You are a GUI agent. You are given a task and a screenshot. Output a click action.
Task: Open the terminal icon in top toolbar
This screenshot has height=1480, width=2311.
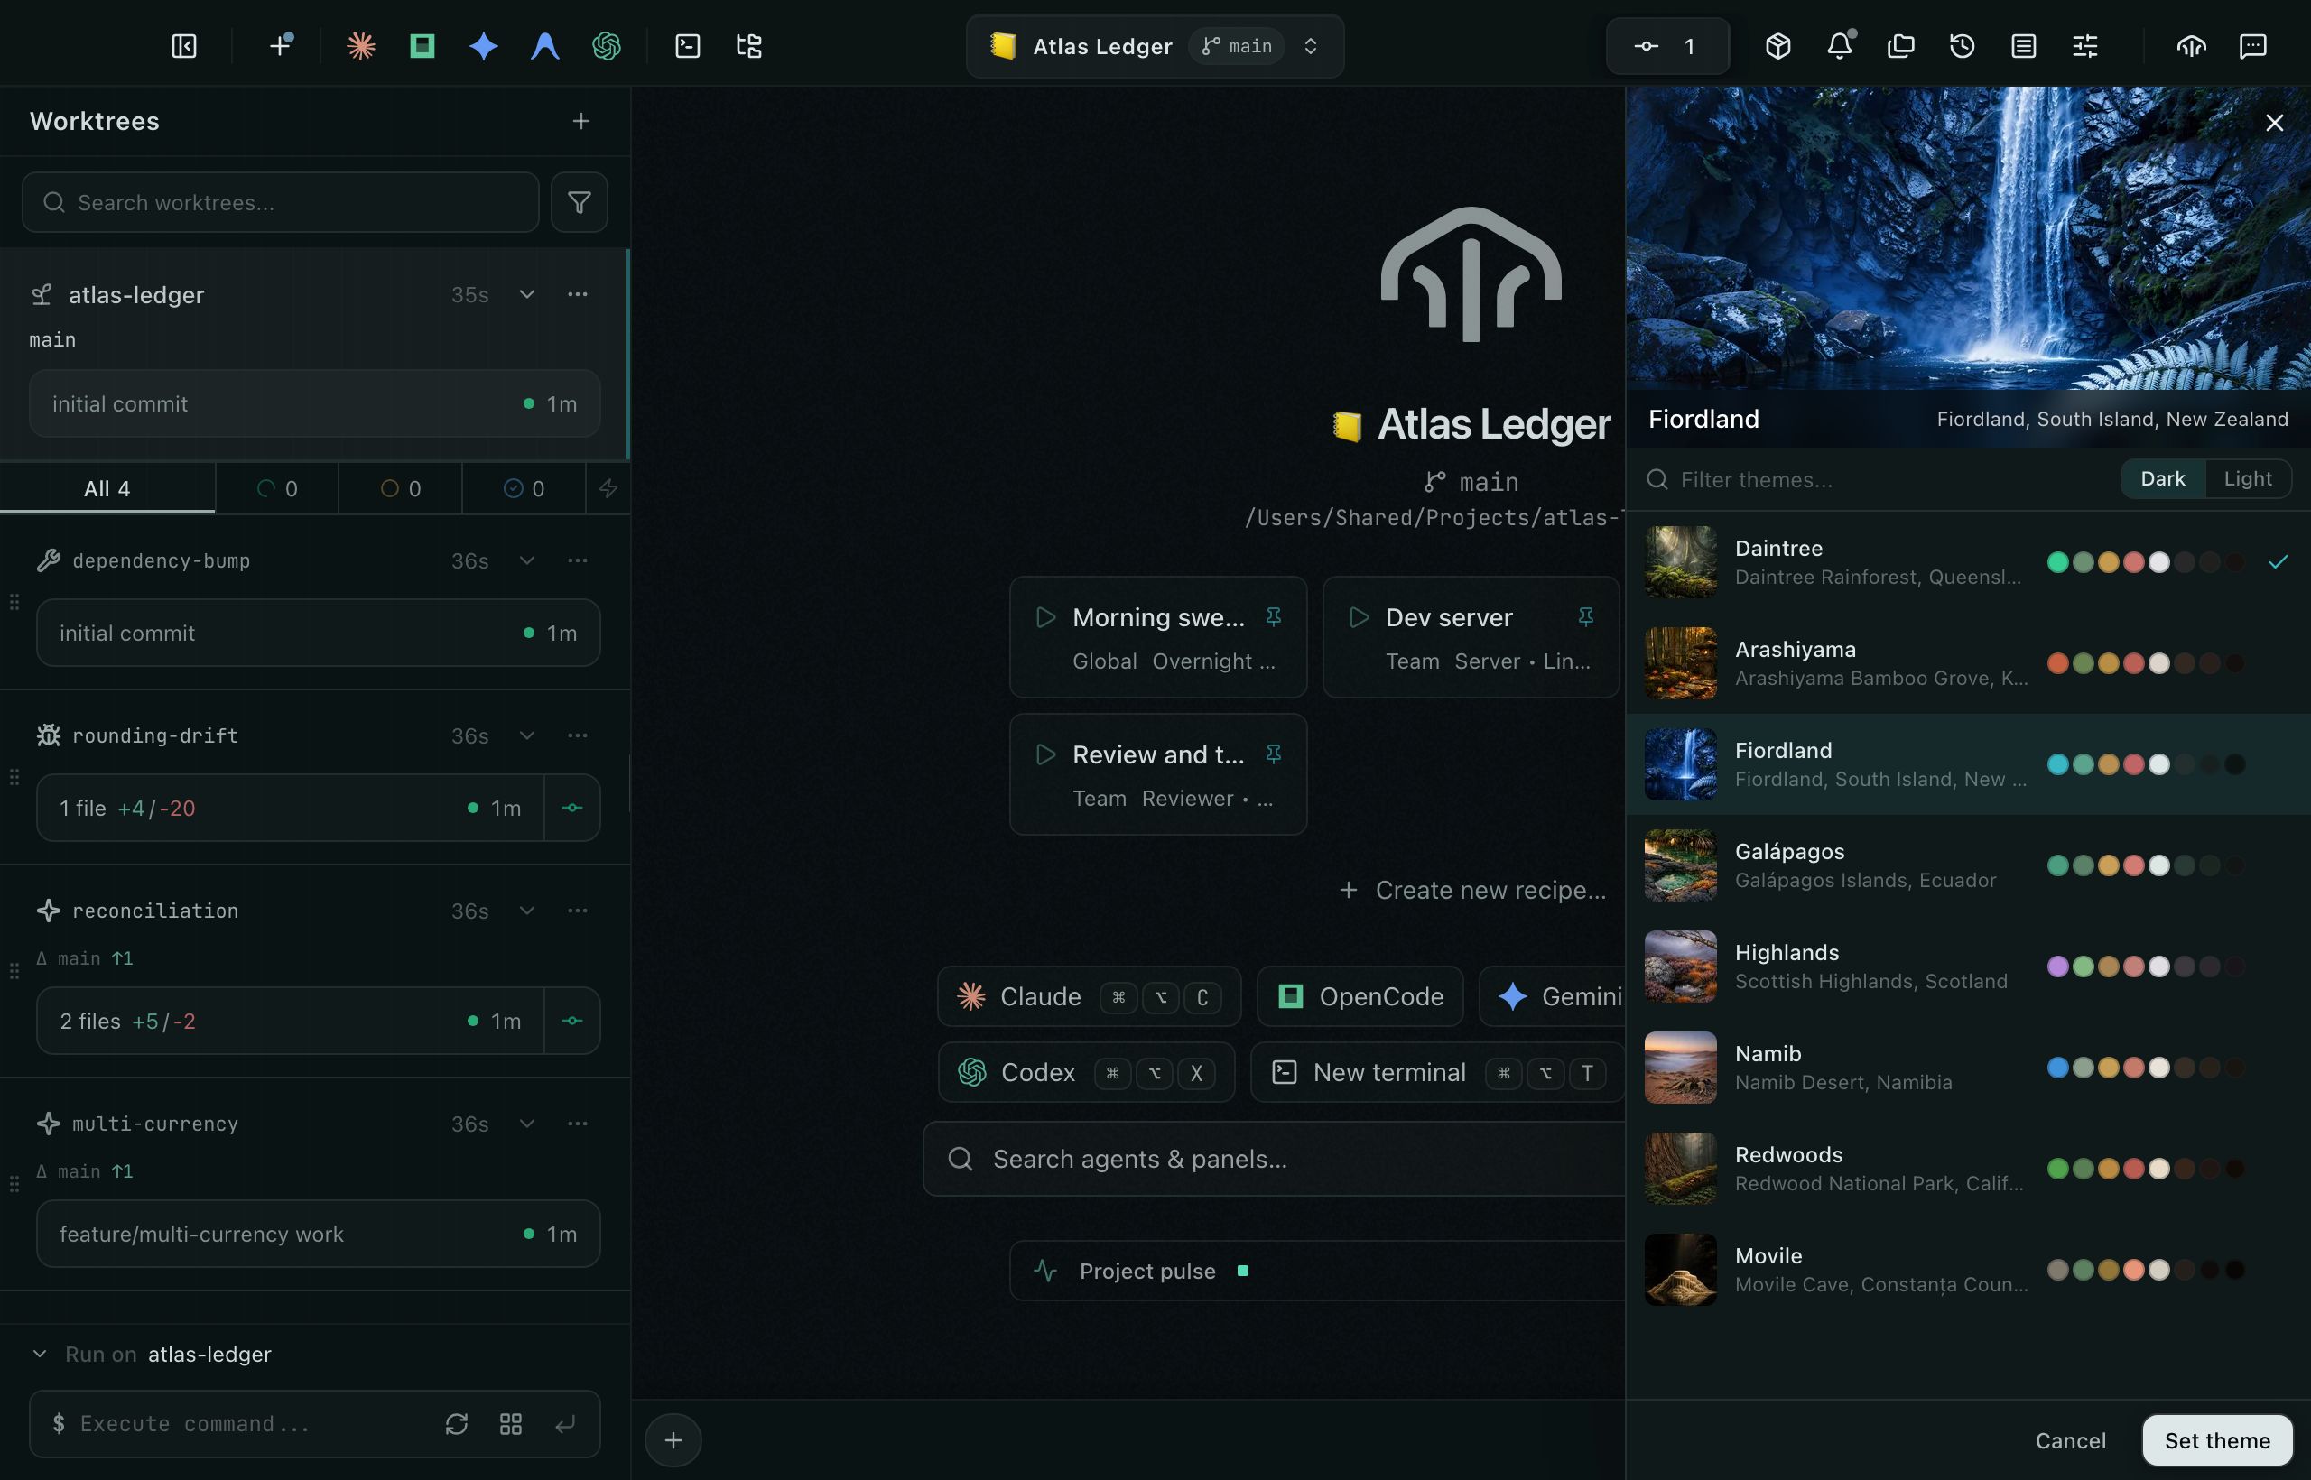687,46
